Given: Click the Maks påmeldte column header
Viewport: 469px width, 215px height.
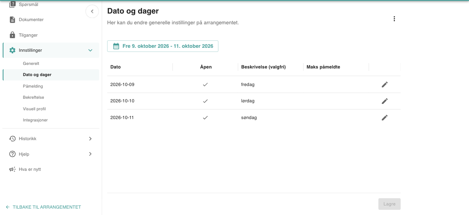Looking at the screenshot, I should 336,67.
